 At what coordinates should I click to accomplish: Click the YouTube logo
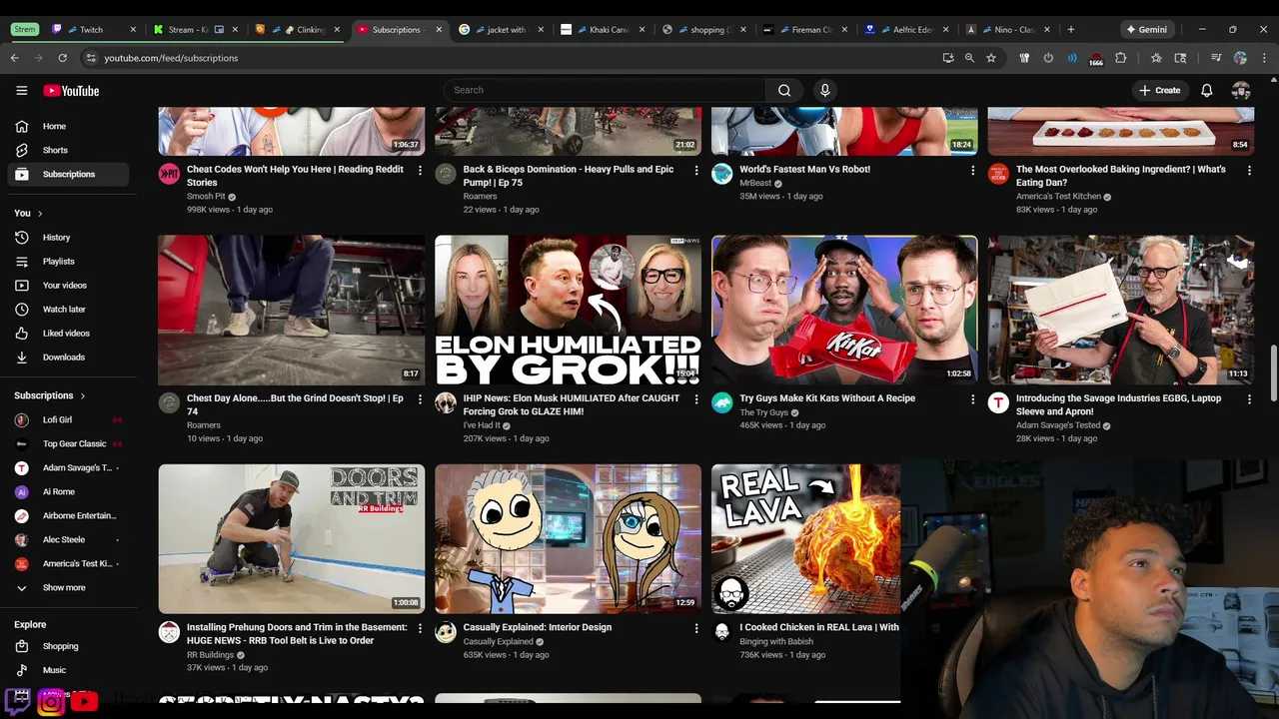(x=71, y=91)
